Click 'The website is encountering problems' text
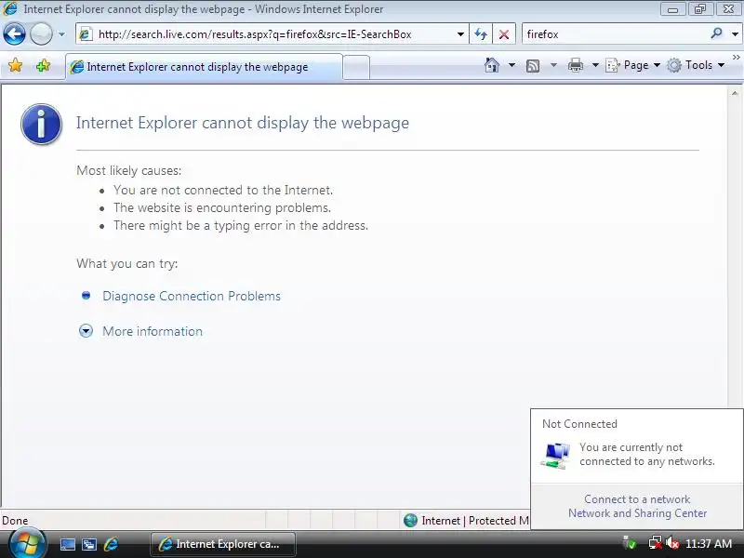Screen dimensions: 744x558 222,207
